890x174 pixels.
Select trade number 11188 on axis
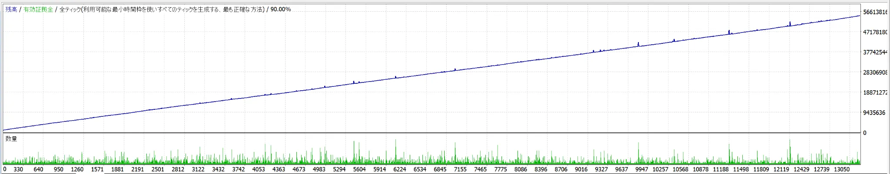click(721, 169)
